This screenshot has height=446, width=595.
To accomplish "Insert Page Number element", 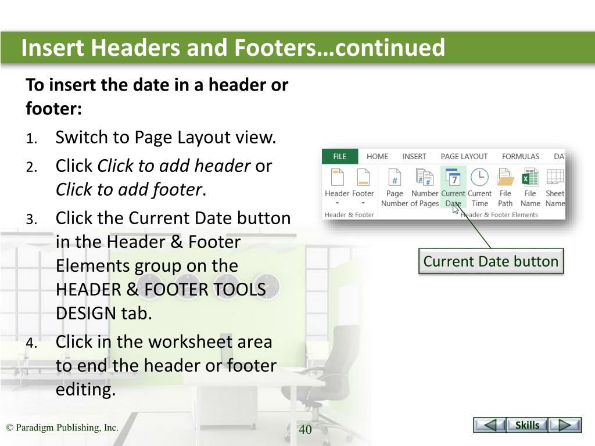I will click(395, 188).
